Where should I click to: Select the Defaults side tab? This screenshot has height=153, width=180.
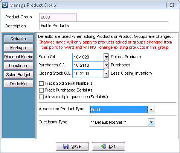[18, 39]
